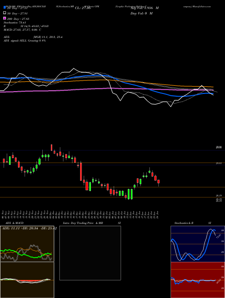Image resolution: width=225 pixels, height=298 pixels.
Task: Click the CL: 27.36 closing price text
Action: 83,8
